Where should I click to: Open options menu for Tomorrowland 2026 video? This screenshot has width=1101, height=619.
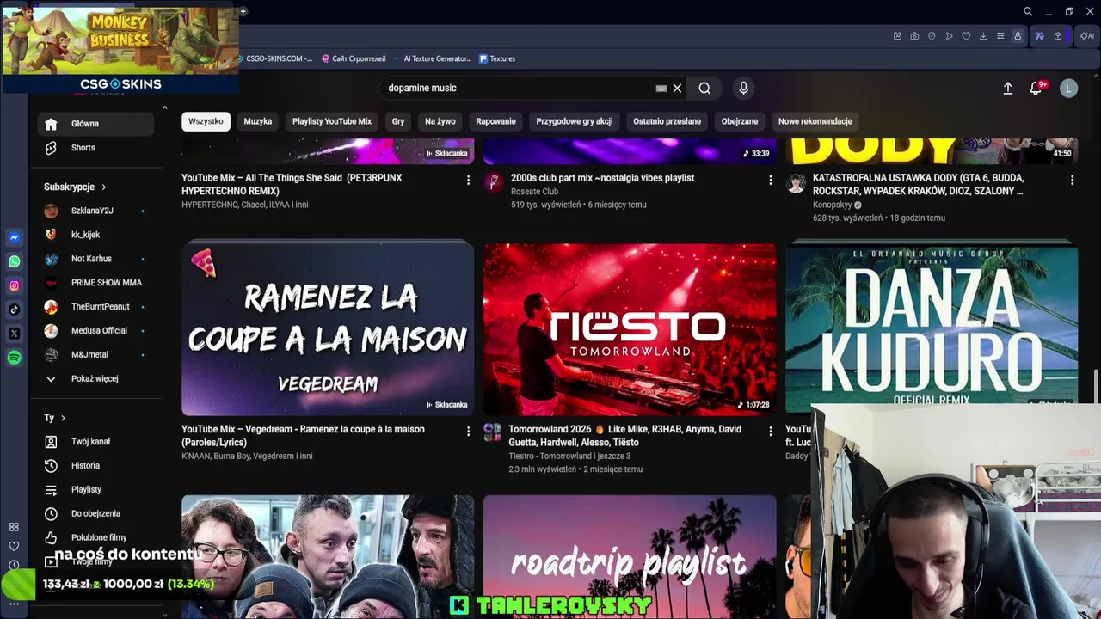pos(770,431)
